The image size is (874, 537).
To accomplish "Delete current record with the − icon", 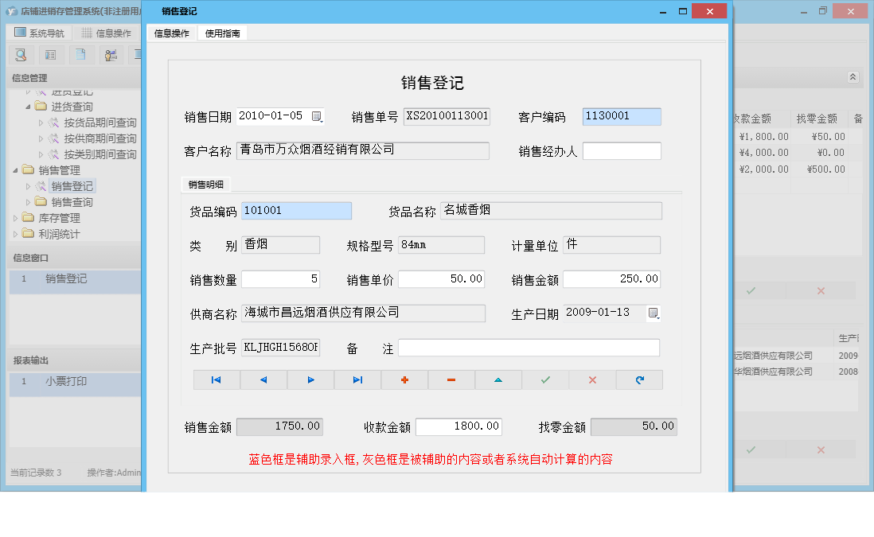I will click(x=451, y=379).
